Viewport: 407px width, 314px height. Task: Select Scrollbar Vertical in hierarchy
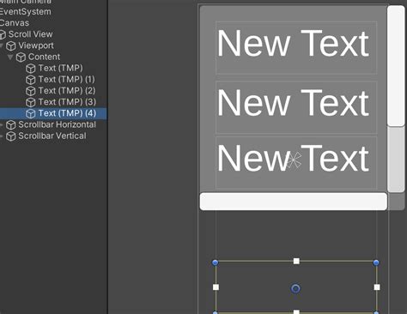52,136
